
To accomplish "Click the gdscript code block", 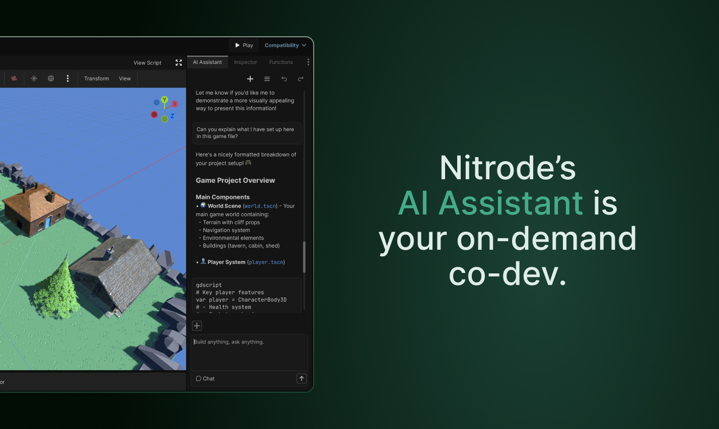I will [247, 296].
